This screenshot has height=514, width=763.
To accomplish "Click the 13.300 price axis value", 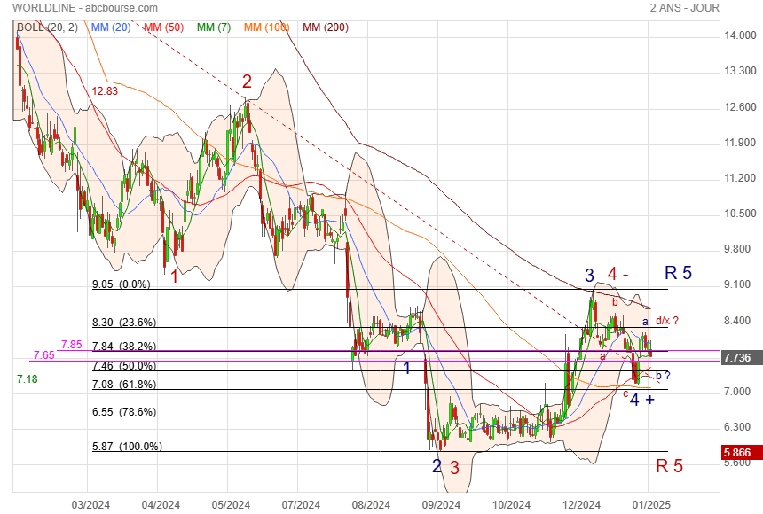I will (x=740, y=71).
